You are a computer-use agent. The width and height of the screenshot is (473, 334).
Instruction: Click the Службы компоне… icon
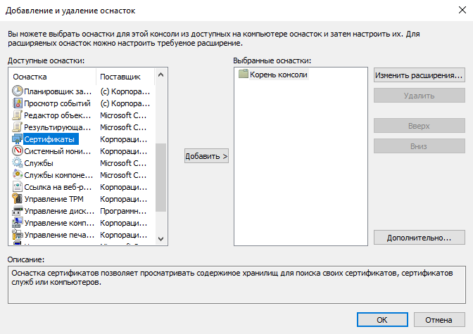(x=18, y=175)
